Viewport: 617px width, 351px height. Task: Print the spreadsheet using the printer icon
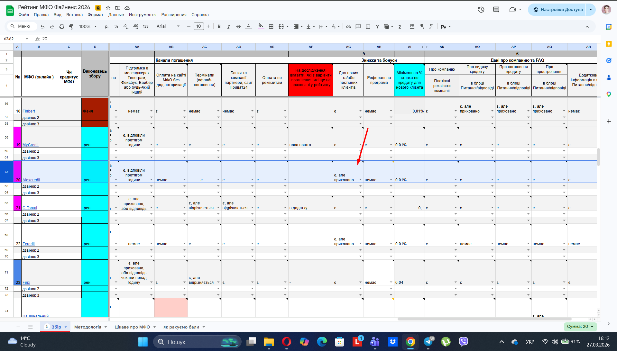point(62,27)
